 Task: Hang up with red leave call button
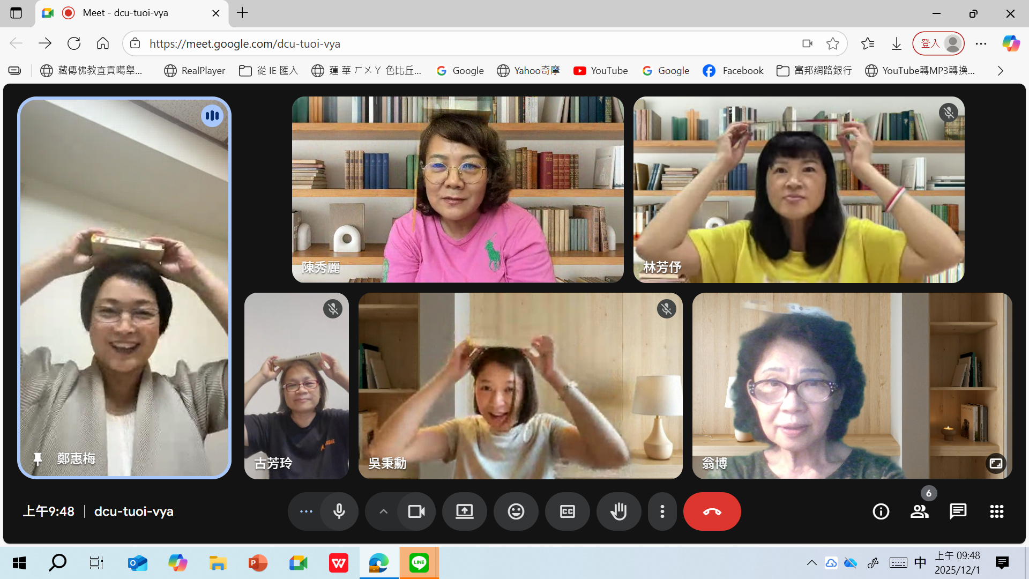712,511
